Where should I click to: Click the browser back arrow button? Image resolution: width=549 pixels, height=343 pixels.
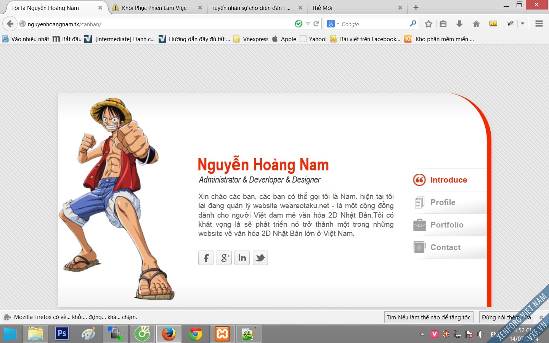tap(10, 24)
